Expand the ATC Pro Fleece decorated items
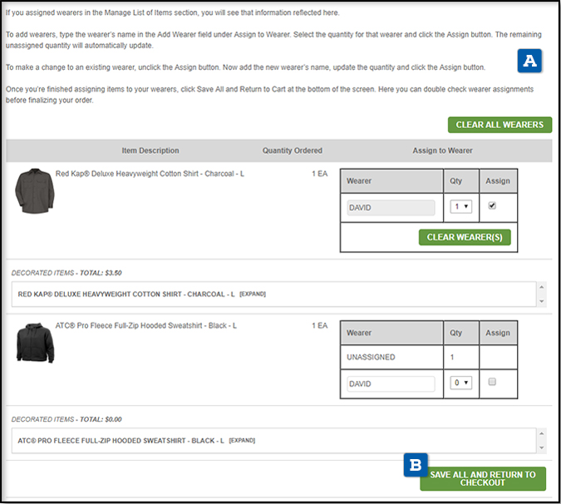 [x=241, y=440]
